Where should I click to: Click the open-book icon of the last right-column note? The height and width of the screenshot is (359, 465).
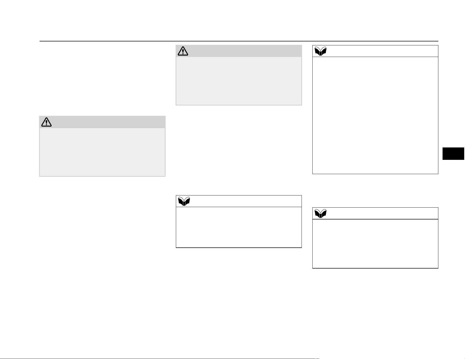point(321,213)
